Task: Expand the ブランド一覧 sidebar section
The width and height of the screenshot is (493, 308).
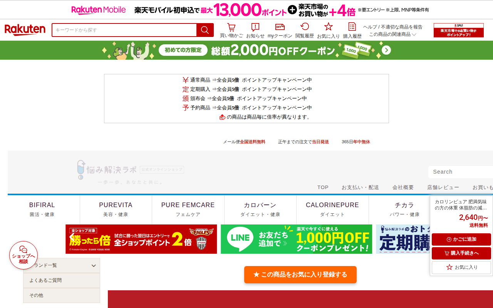Action: 62,266
